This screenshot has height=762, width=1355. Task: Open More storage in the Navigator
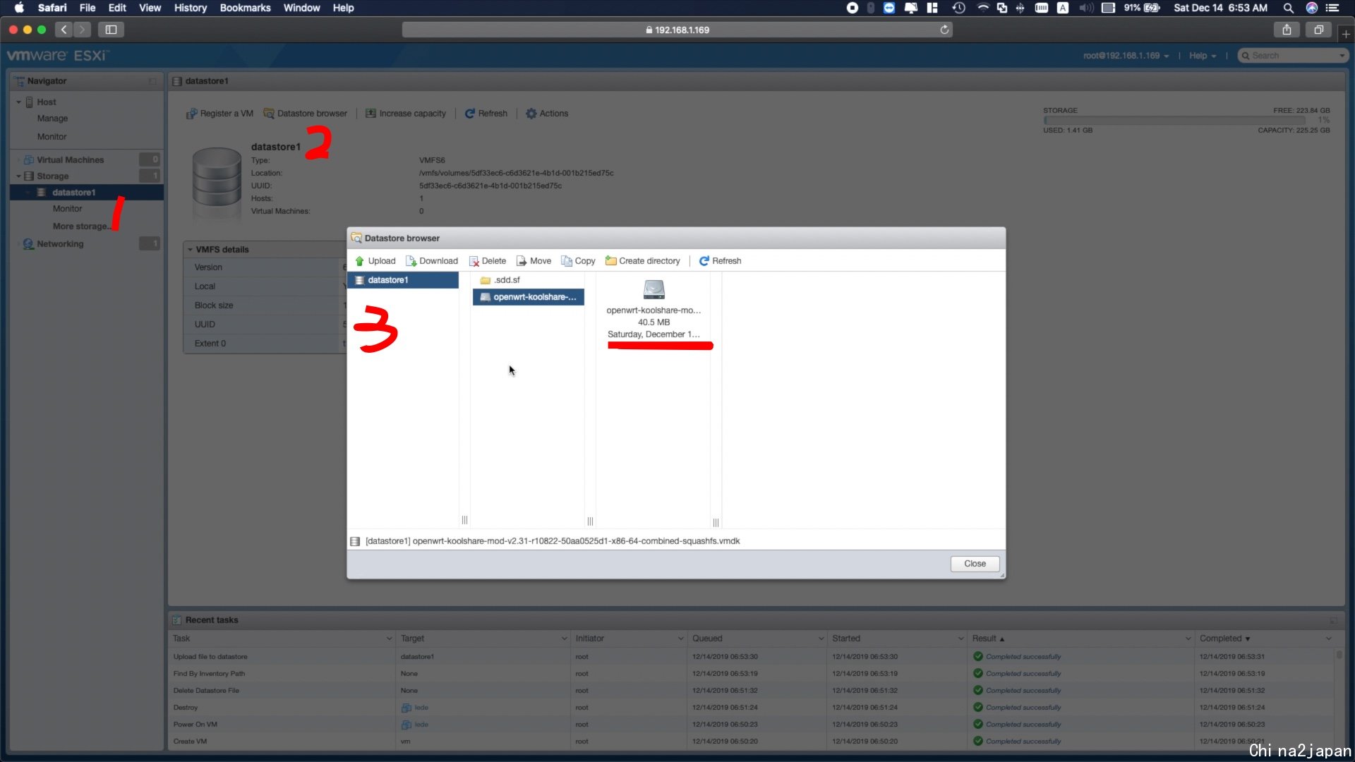point(80,226)
